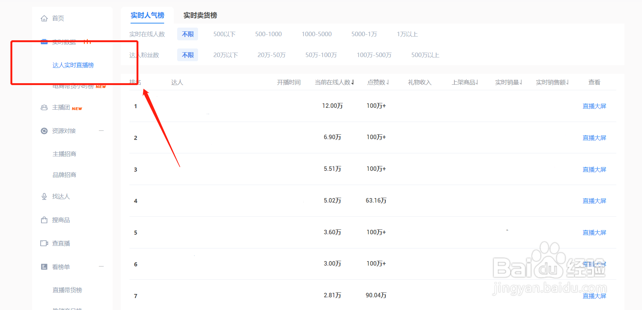Click the 90.04万 likes cell
The width and height of the screenshot is (642, 310).
(x=376, y=295)
